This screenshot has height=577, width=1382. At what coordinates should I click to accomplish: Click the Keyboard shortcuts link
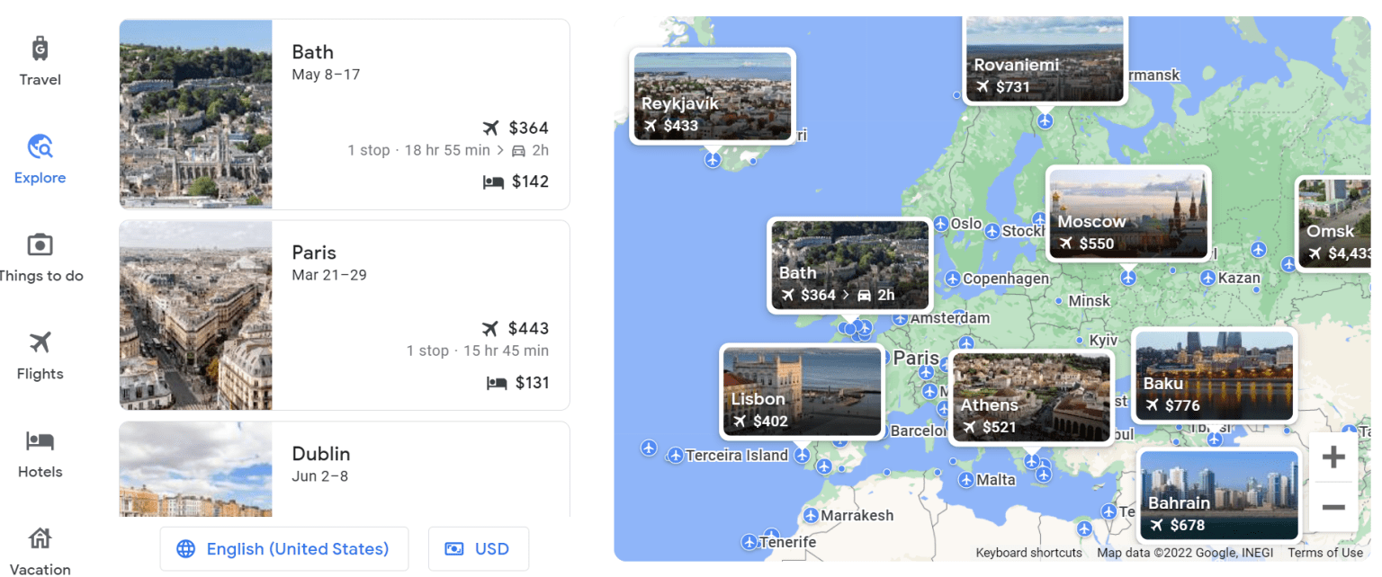[x=1028, y=553]
